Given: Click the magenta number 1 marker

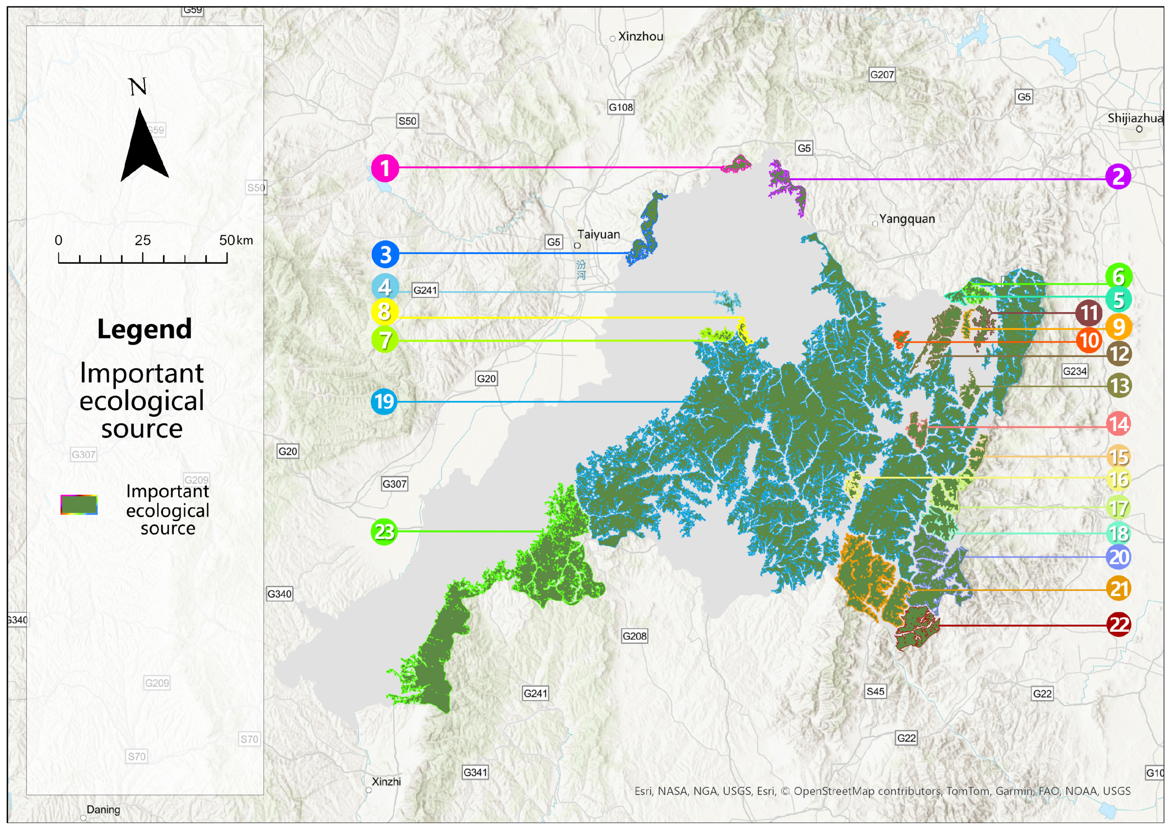Looking at the screenshot, I should [385, 168].
